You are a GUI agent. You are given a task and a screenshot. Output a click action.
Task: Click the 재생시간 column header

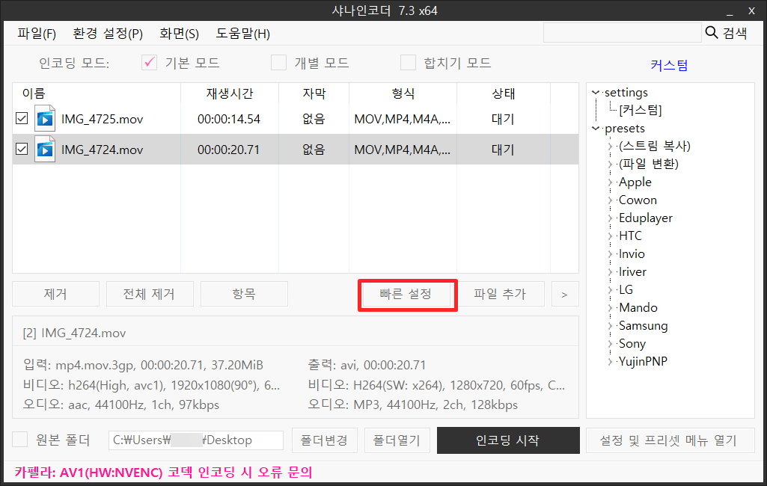[230, 93]
